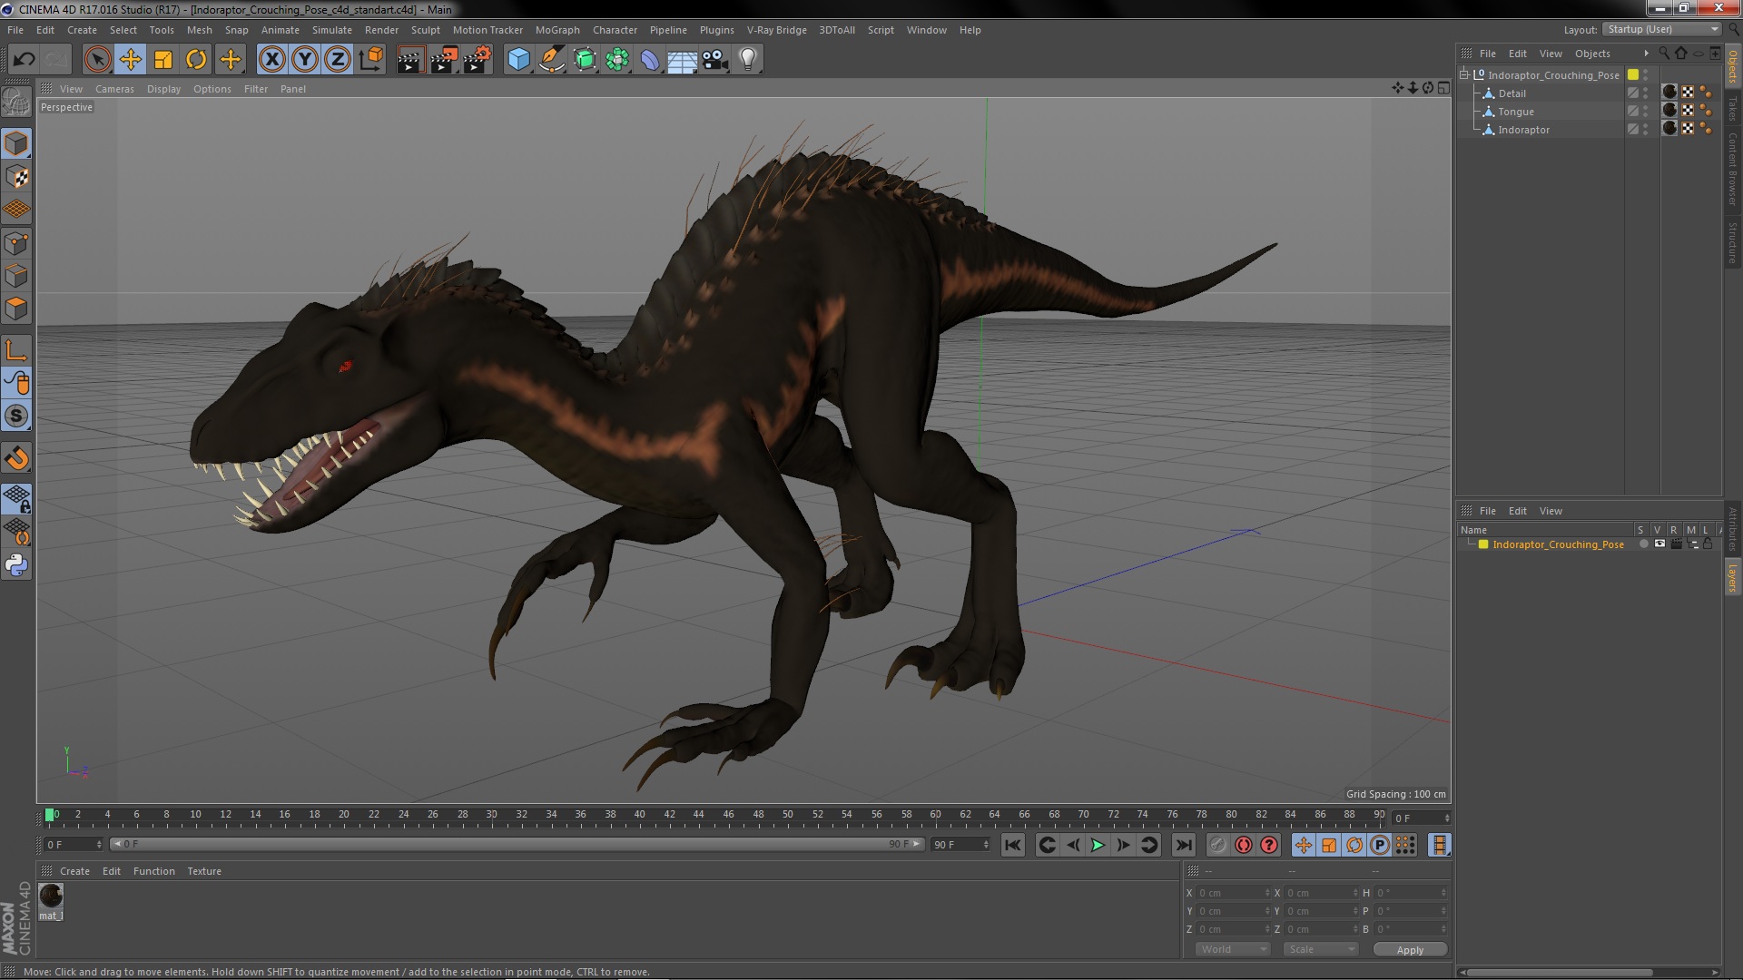Open the File menu
Image resolution: width=1743 pixels, height=980 pixels.
click(15, 30)
